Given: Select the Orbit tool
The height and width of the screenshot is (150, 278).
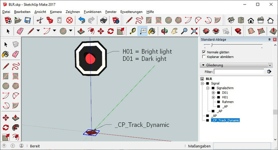Looking at the screenshot, I should coord(164,31).
